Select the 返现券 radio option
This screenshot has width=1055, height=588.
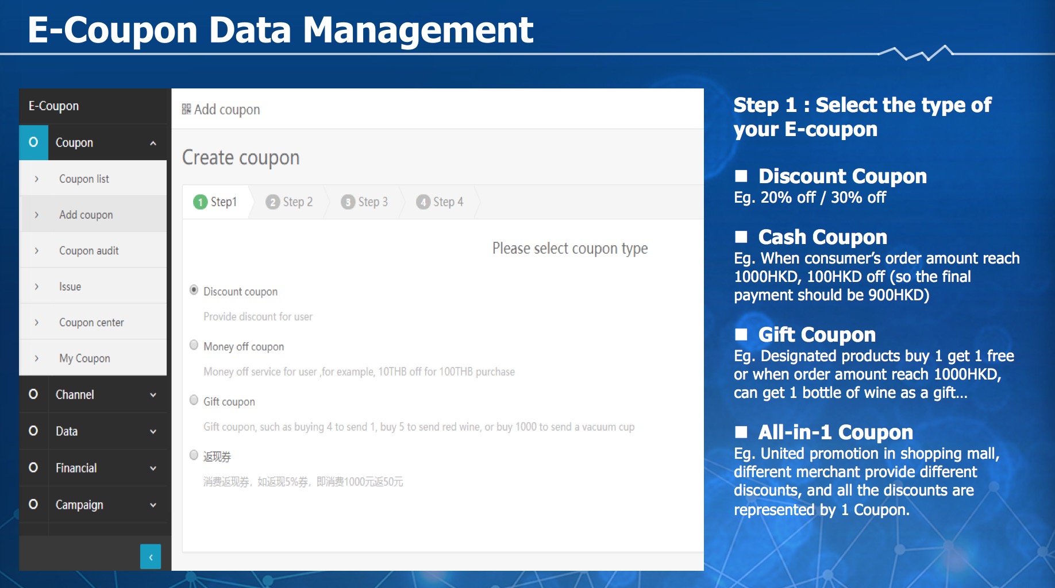[194, 455]
